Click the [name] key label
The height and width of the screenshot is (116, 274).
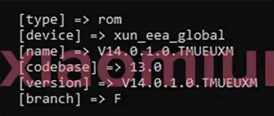[42, 52]
